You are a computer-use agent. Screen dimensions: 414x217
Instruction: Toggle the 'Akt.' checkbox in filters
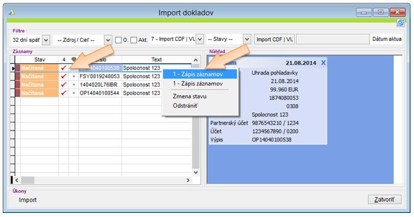point(134,40)
